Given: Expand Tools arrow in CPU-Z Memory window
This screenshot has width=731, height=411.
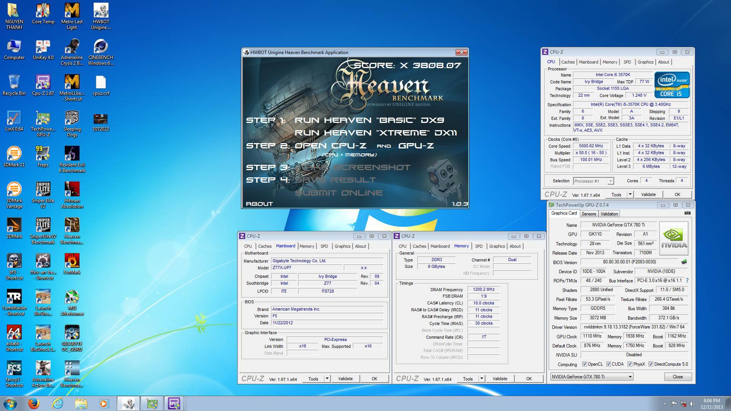Looking at the screenshot, I should 481,378.
